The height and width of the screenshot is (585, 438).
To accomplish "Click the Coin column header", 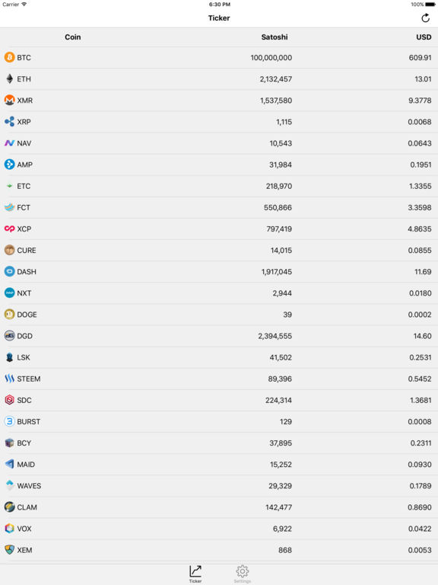I will pos(73,37).
